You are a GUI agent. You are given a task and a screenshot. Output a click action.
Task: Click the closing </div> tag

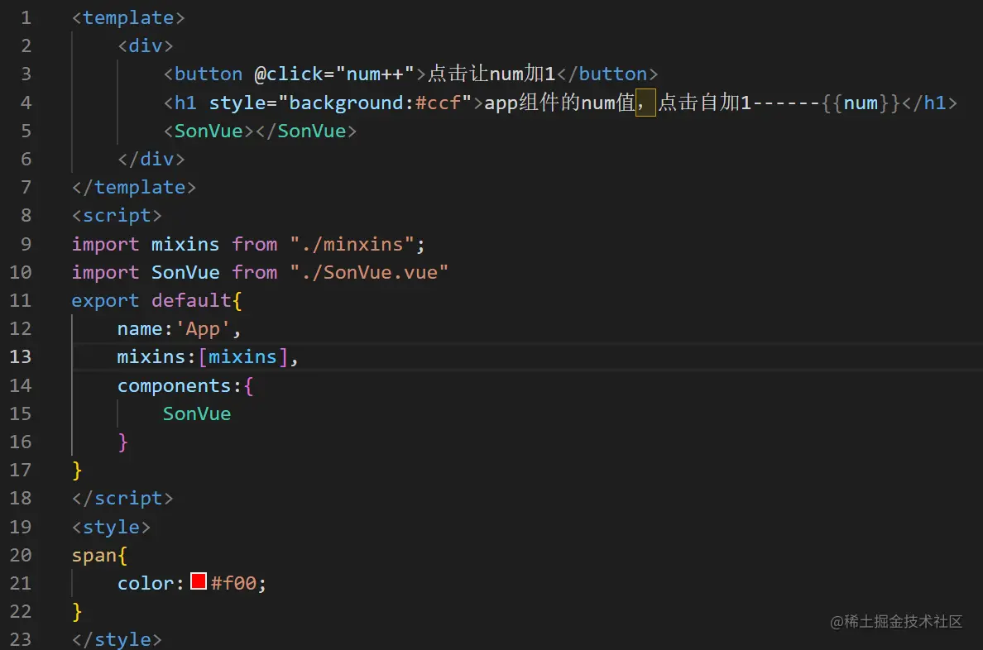click(151, 160)
